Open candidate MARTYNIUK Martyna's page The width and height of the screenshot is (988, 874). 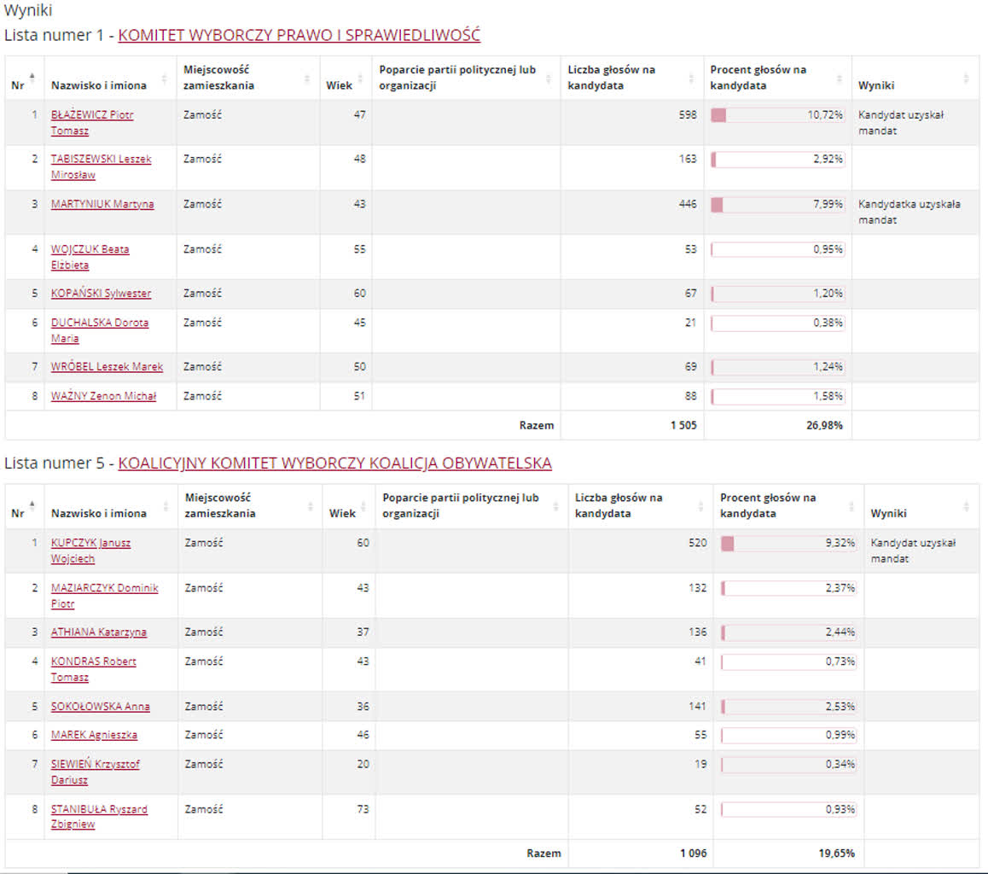pyautogui.click(x=102, y=204)
